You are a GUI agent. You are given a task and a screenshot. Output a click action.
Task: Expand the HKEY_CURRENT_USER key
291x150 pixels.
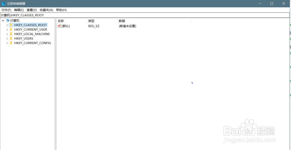tap(7, 29)
